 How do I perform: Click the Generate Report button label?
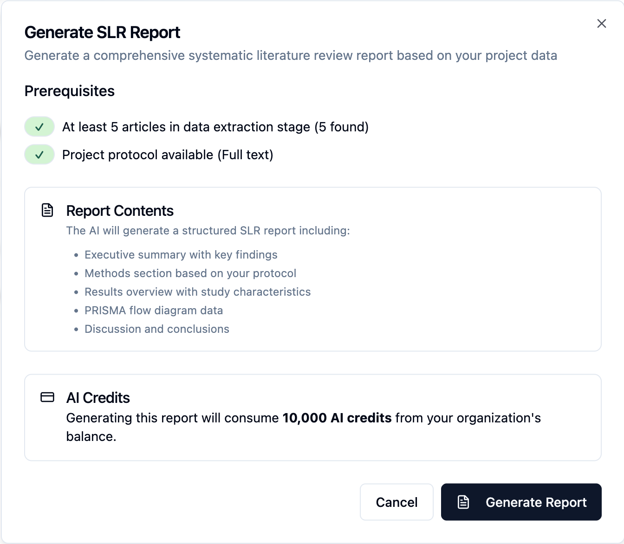point(536,502)
